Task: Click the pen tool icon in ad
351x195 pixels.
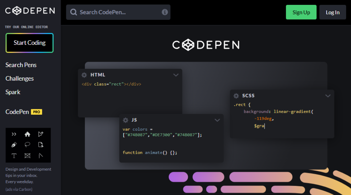Action: [14, 145]
